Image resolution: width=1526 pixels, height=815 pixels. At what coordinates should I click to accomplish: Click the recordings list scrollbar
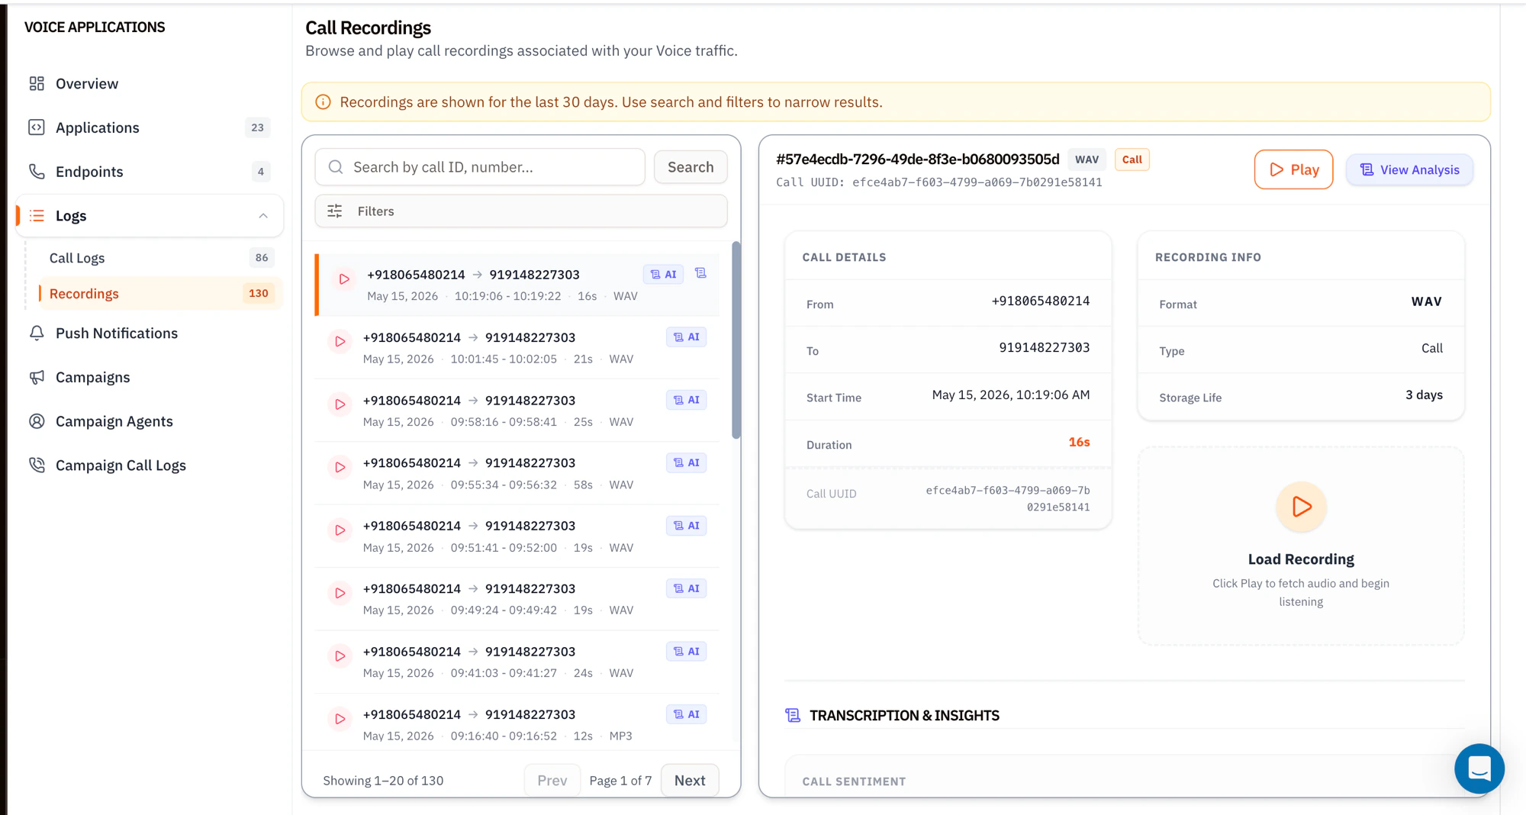[x=736, y=340]
